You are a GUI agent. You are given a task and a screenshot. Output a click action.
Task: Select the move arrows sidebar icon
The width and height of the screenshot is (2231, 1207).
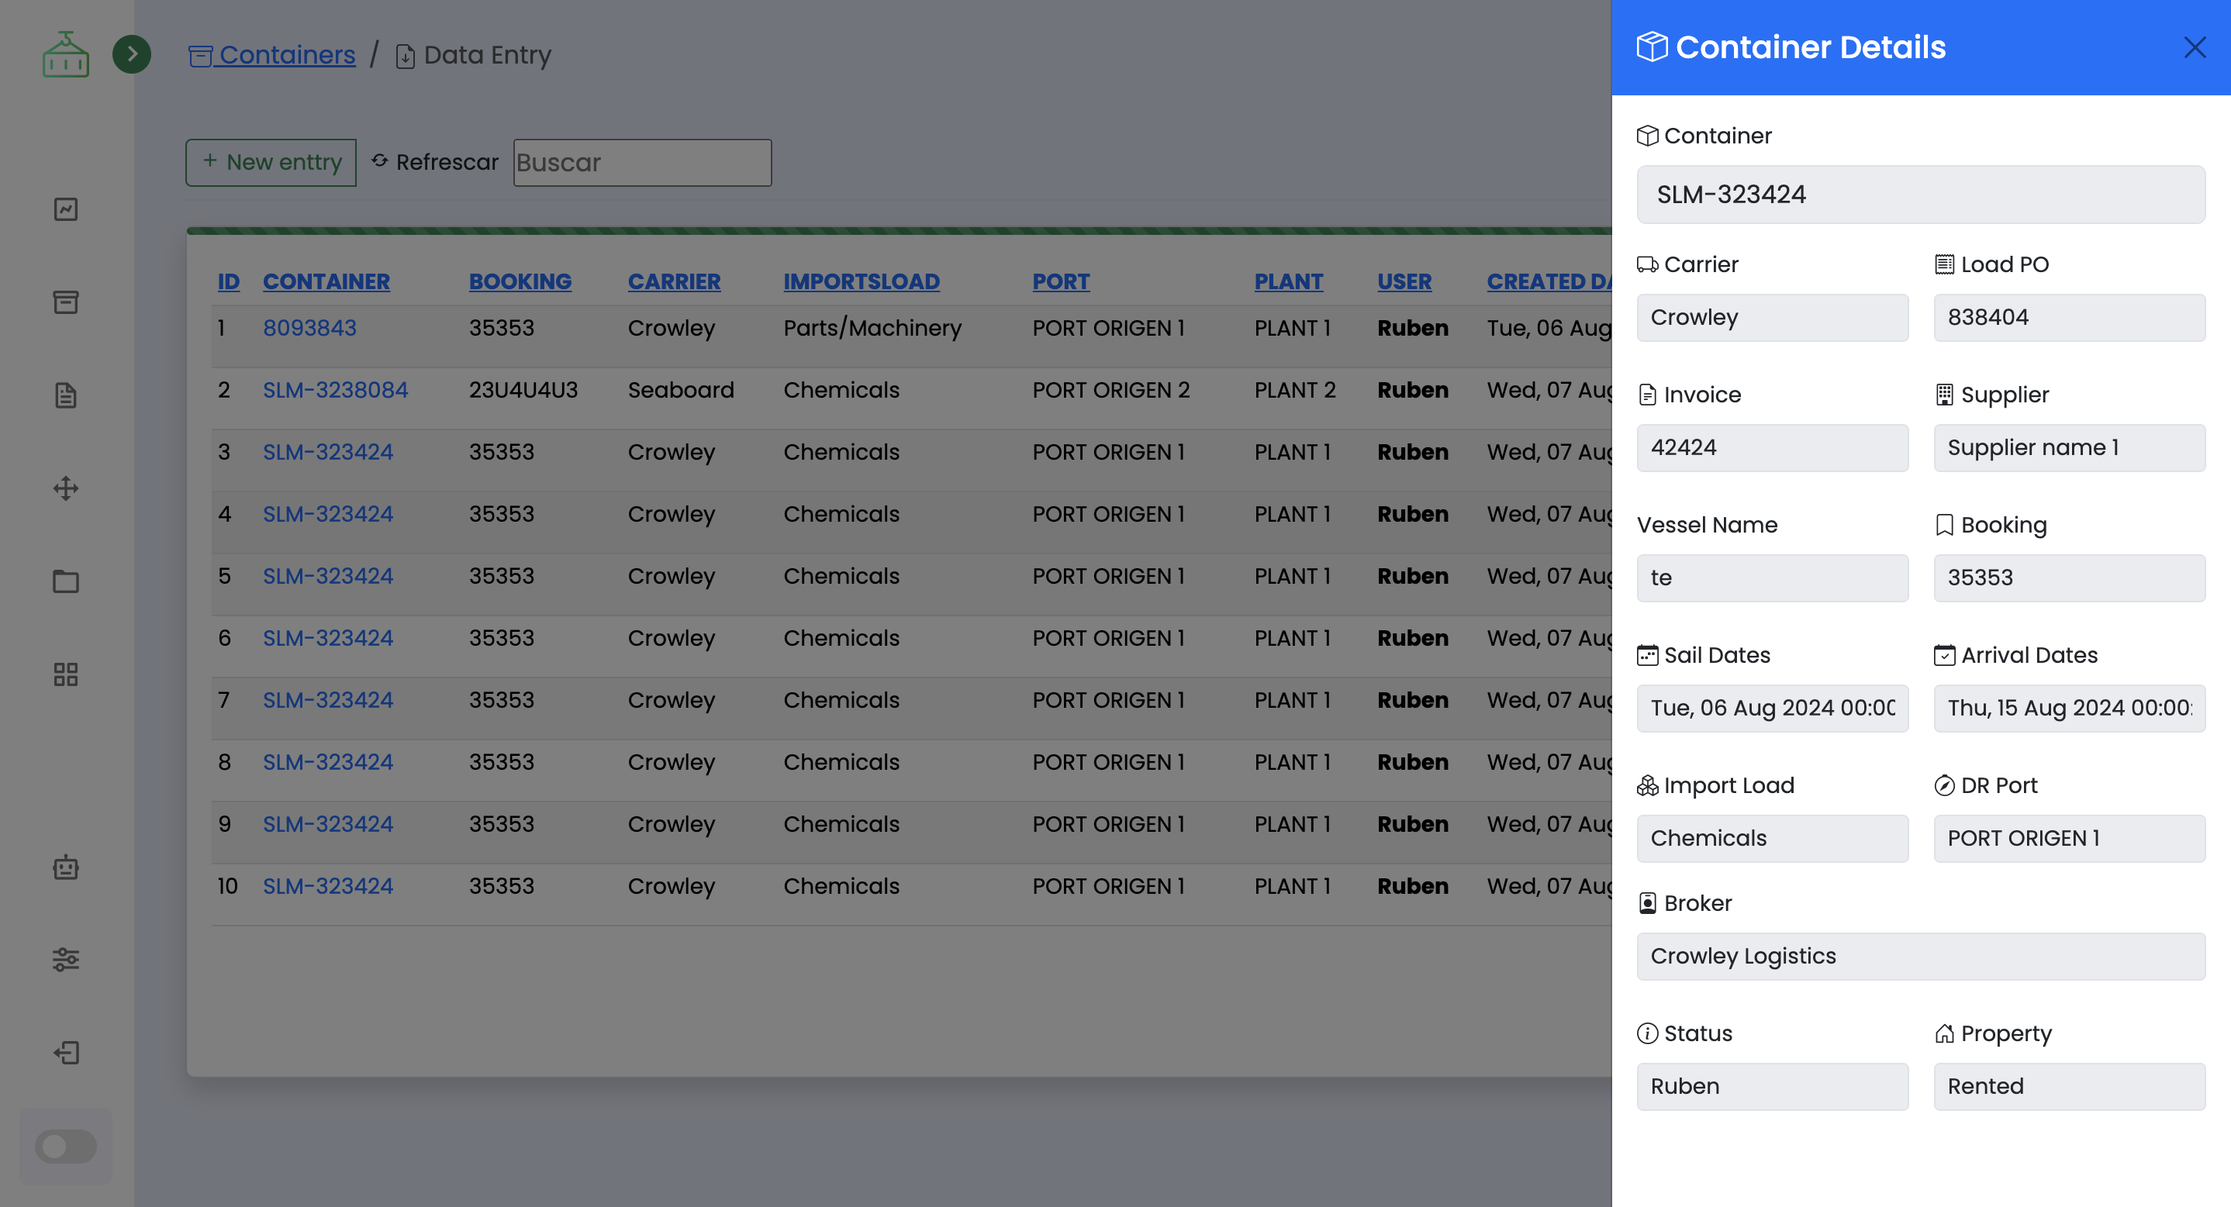(66, 488)
